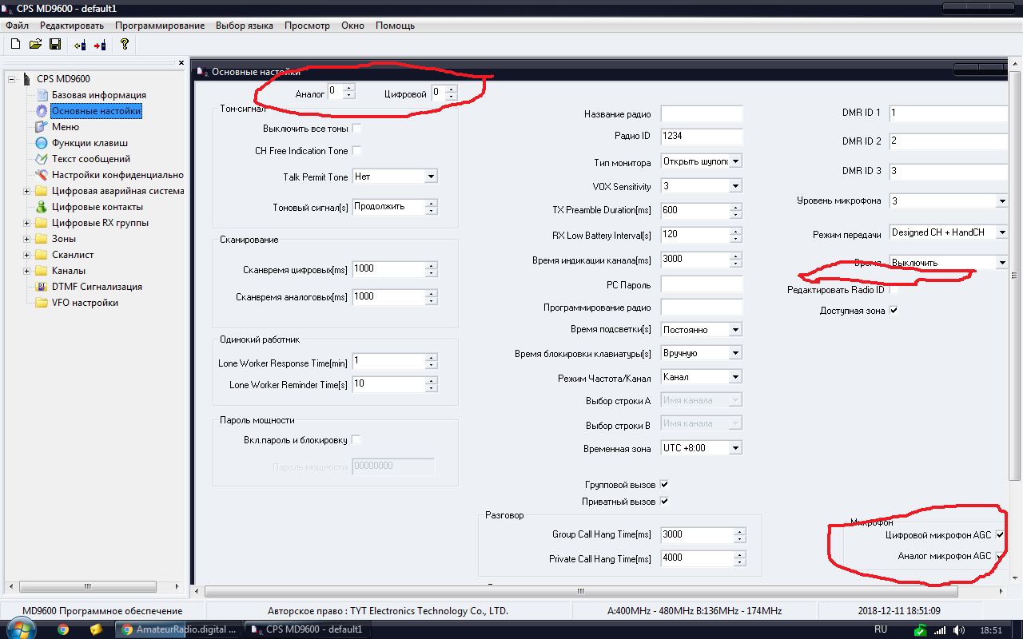This screenshot has width=1023, height=639.
Task: Save file using the floppy disk icon
Action: pos(55,45)
